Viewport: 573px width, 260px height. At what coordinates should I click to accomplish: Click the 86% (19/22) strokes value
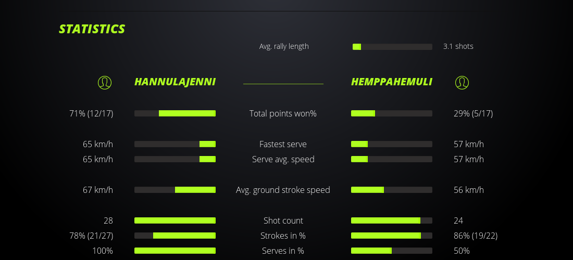pyautogui.click(x=476, y=236)
